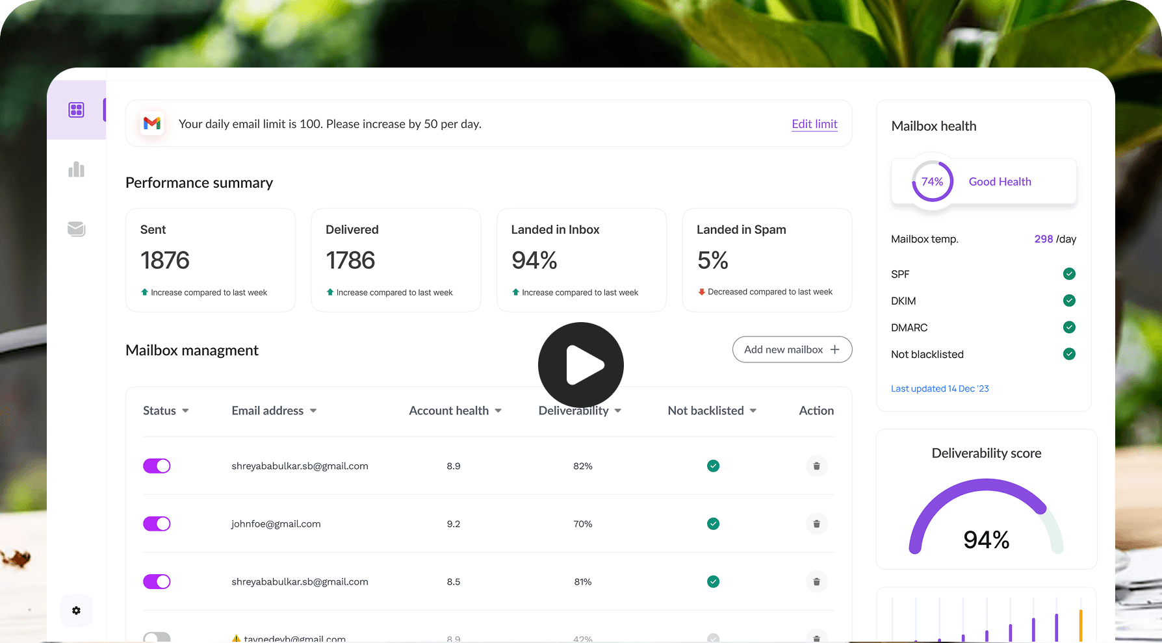Delete mailbox with 81% deliverability

817,581
